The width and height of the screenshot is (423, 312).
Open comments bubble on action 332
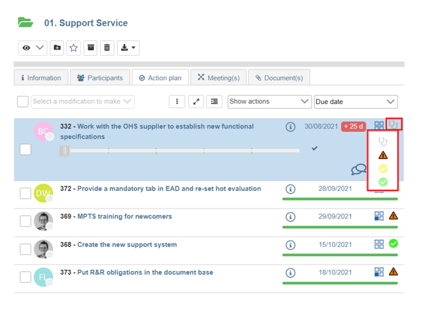[x=358, y=169]
